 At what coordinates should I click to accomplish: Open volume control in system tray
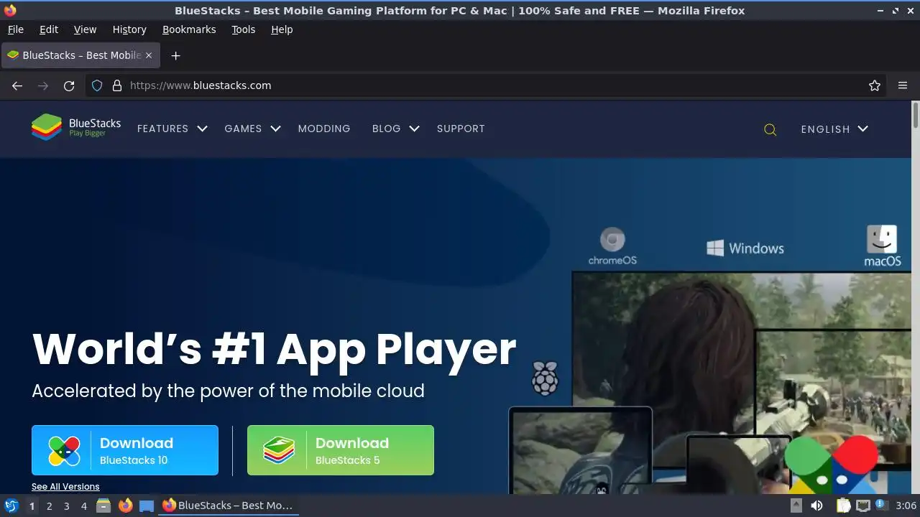coord(816,506)
